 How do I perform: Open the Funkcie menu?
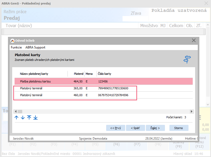point(16,47)
